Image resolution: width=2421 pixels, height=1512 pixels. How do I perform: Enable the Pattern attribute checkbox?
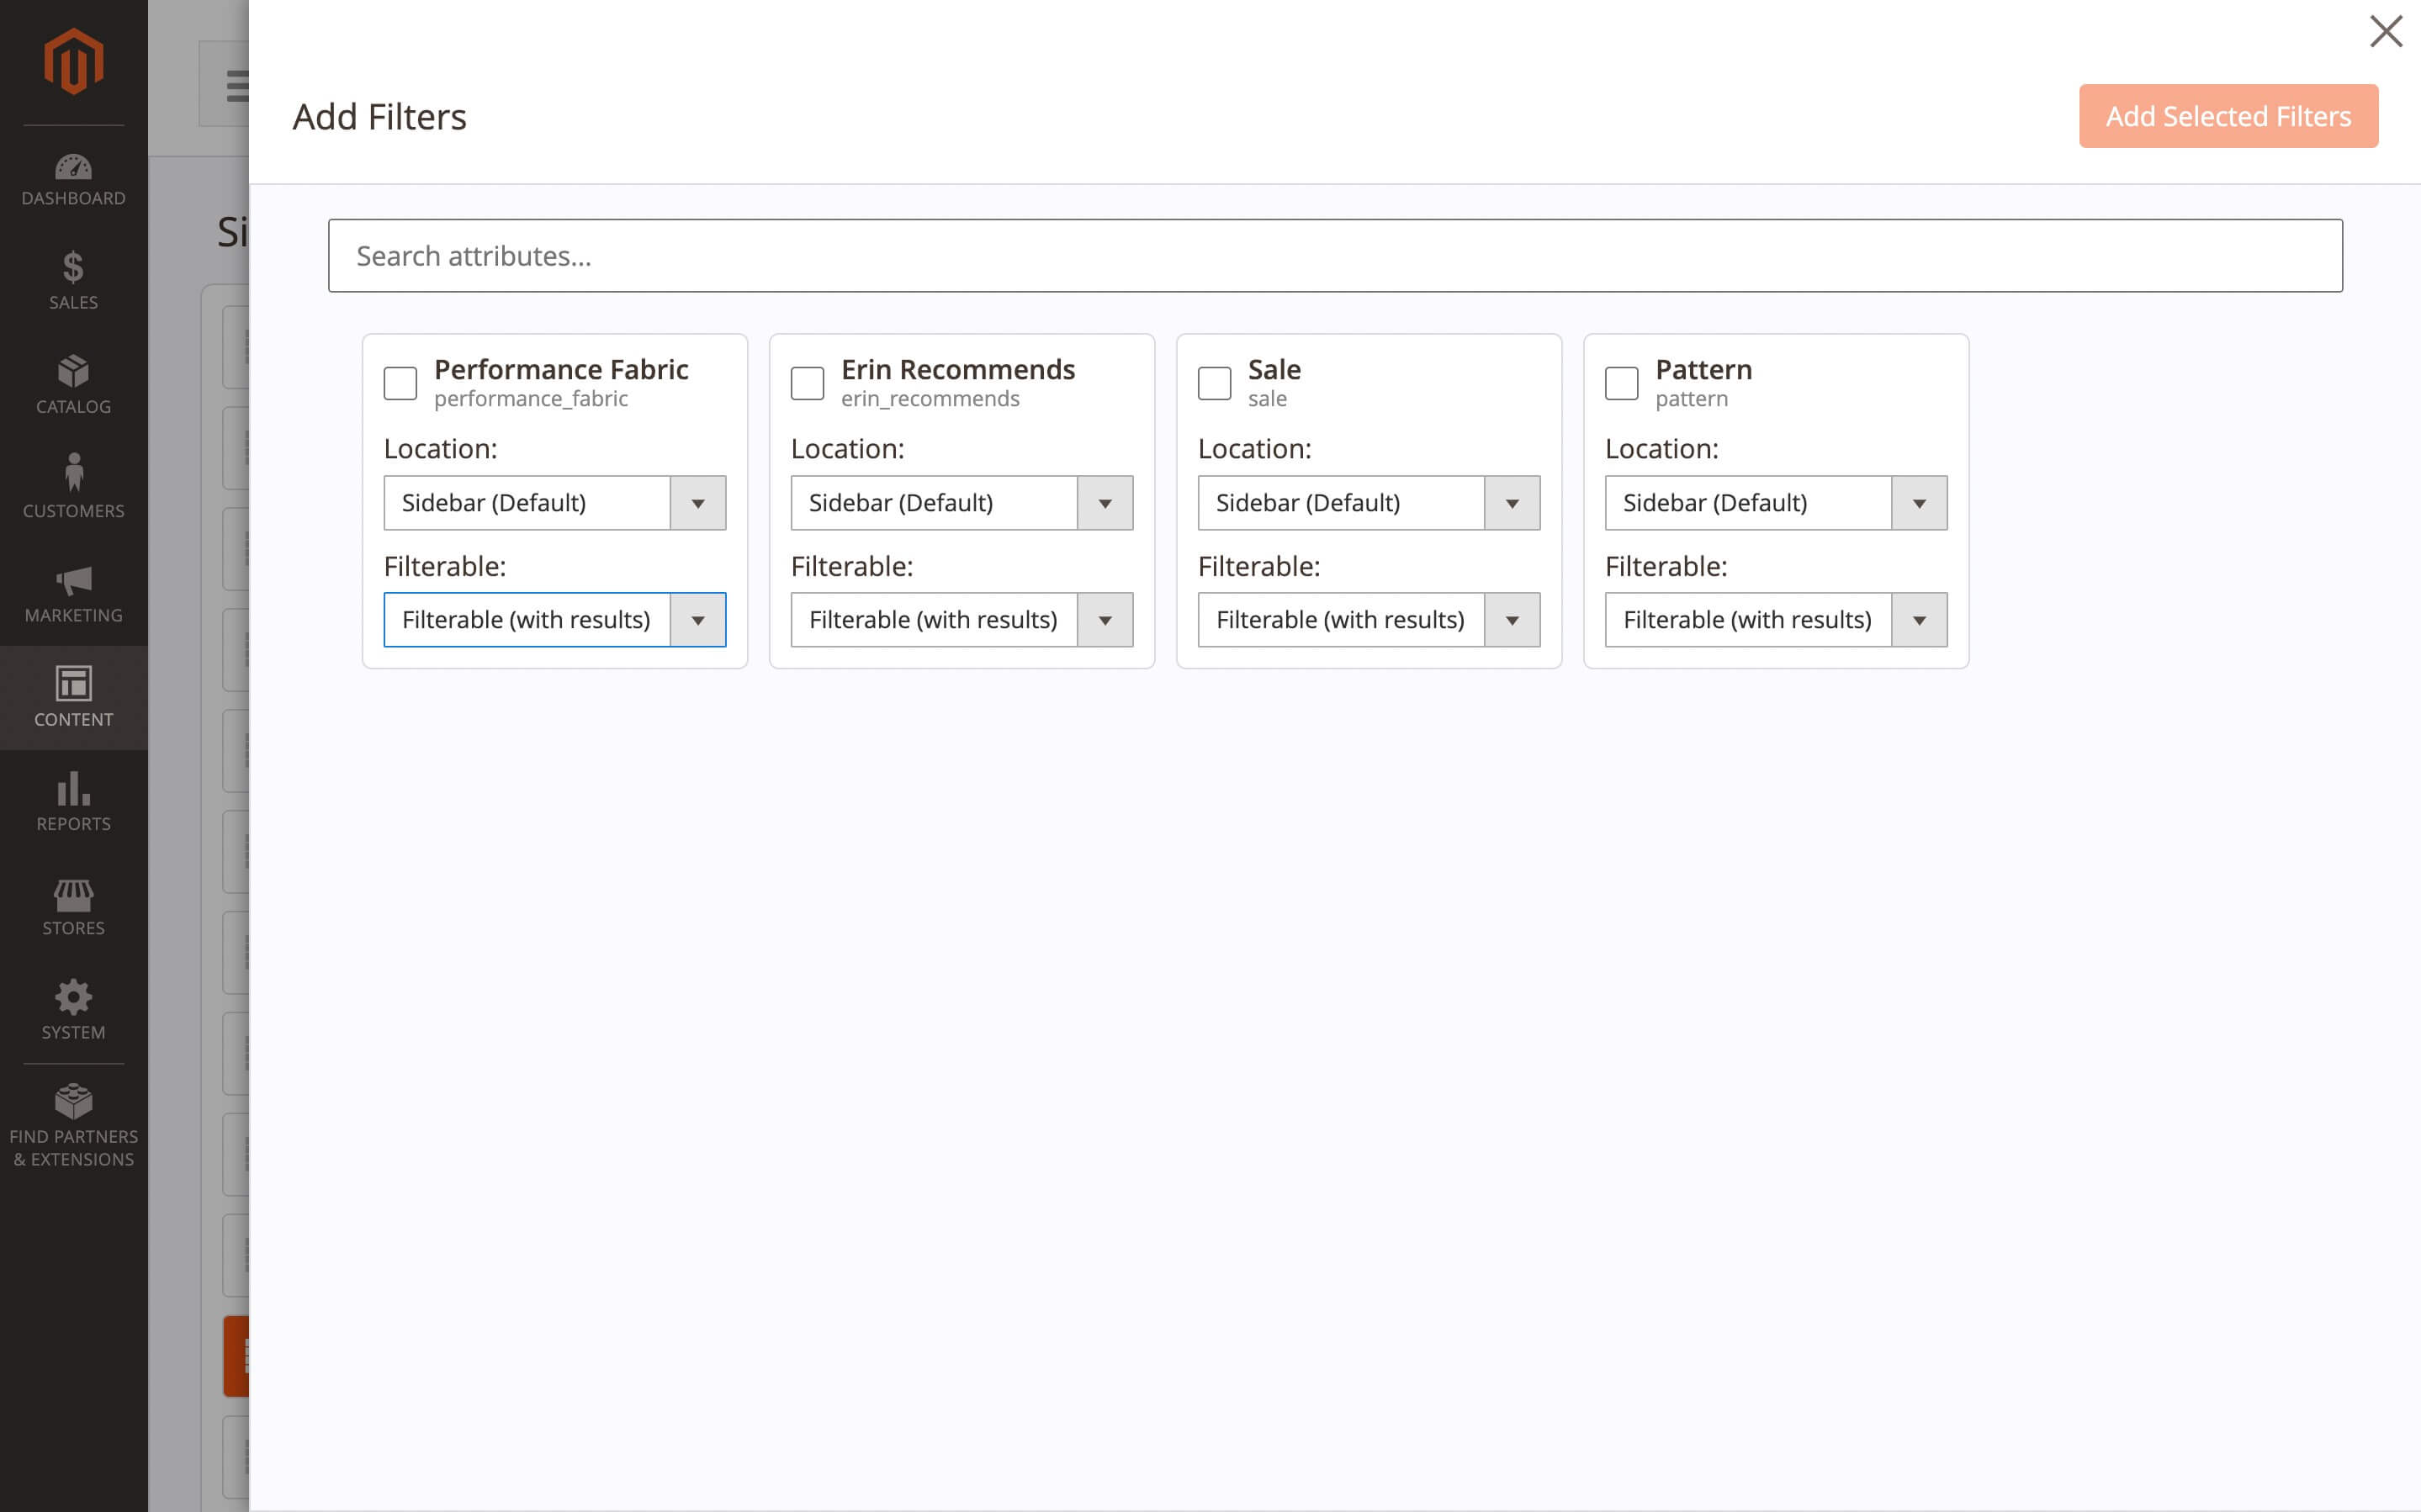[1621, 383]
